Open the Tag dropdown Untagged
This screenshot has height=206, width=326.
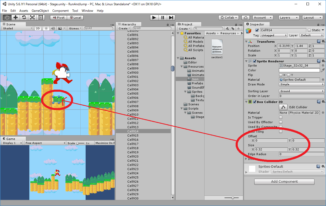274,35
